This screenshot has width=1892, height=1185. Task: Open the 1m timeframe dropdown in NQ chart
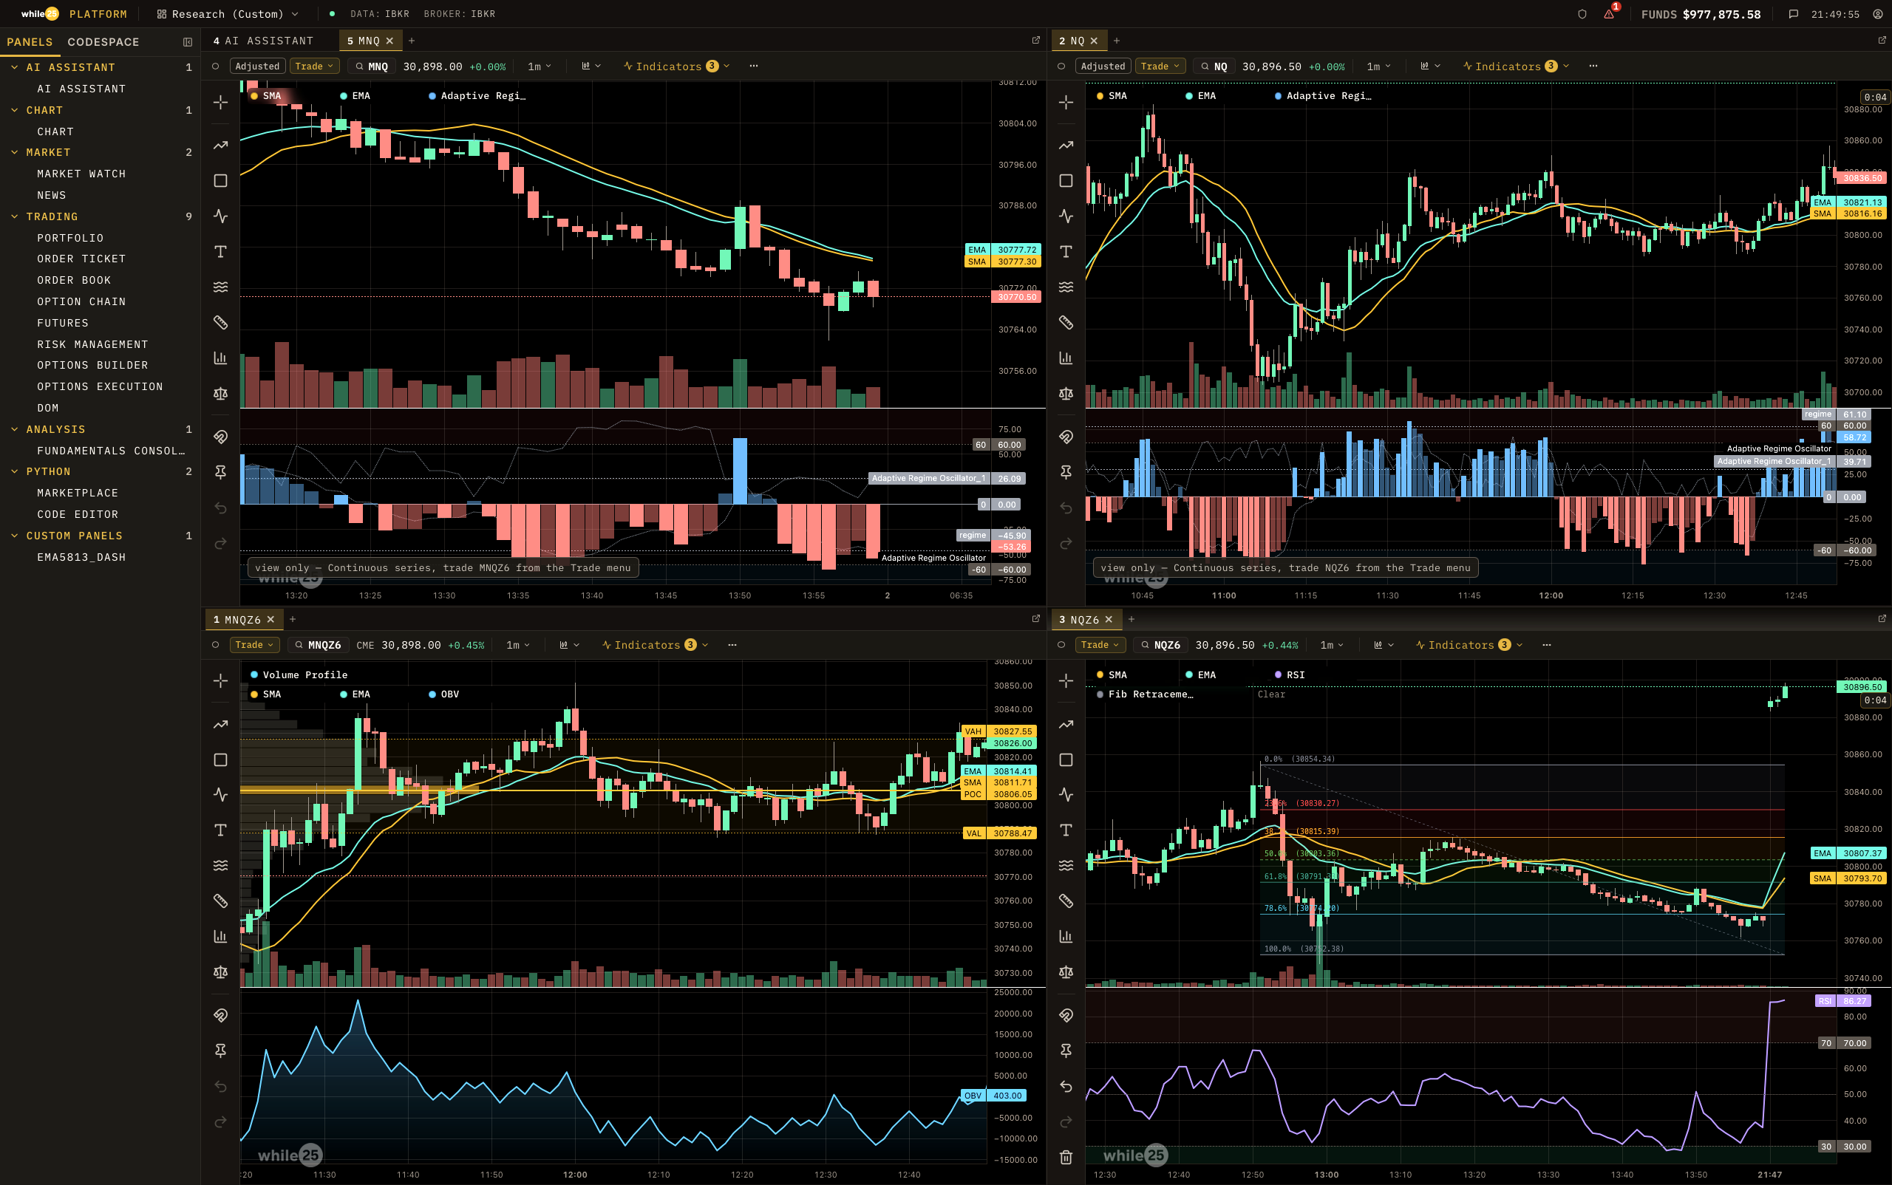click(1379, 66)
